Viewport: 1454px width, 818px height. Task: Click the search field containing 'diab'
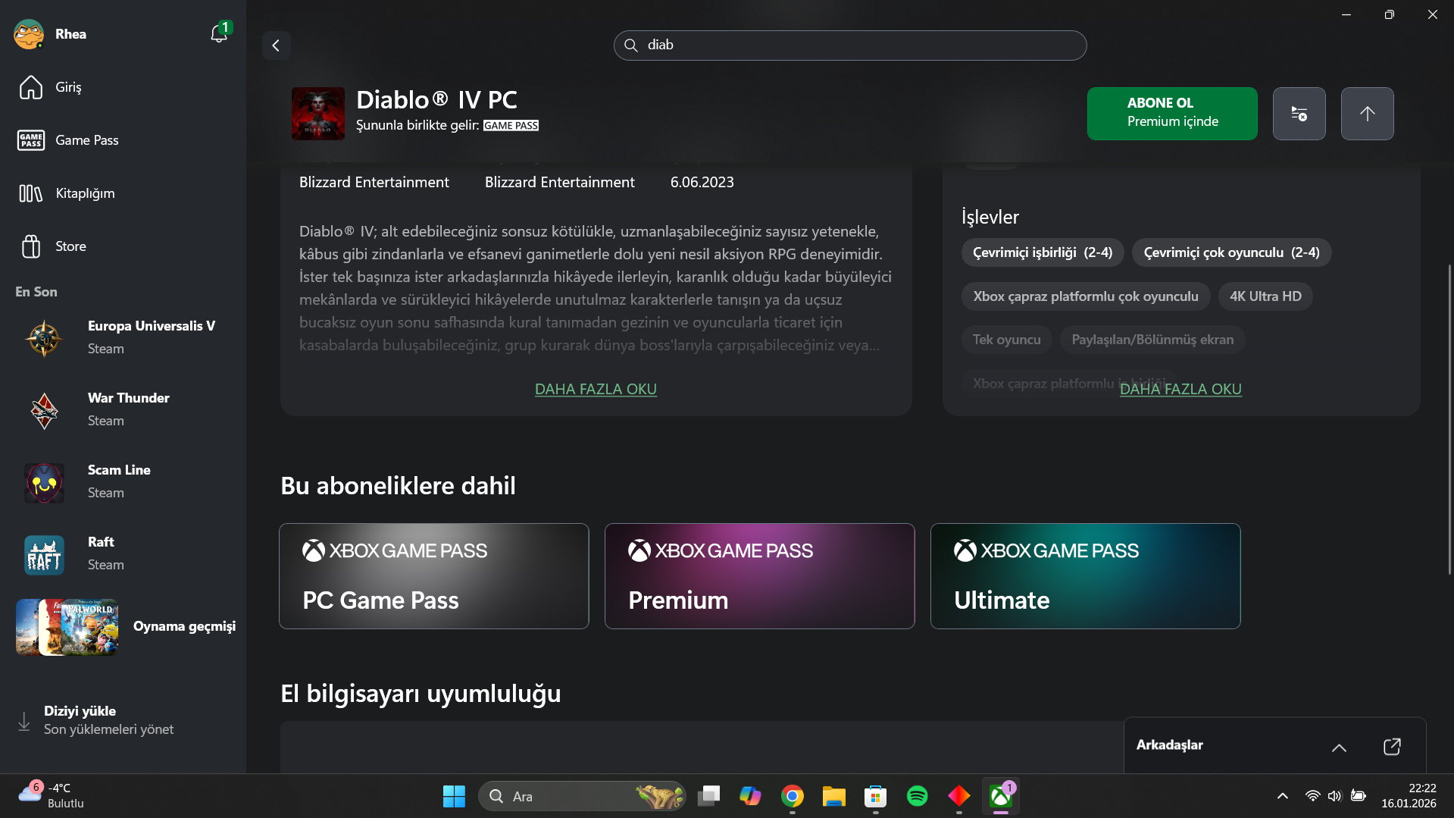[850, 45]
